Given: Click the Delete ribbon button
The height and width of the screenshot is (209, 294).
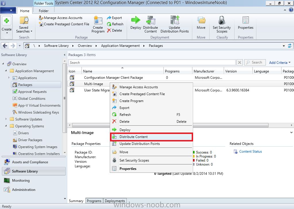Looking at the screenshot, I should coord(114,30).
